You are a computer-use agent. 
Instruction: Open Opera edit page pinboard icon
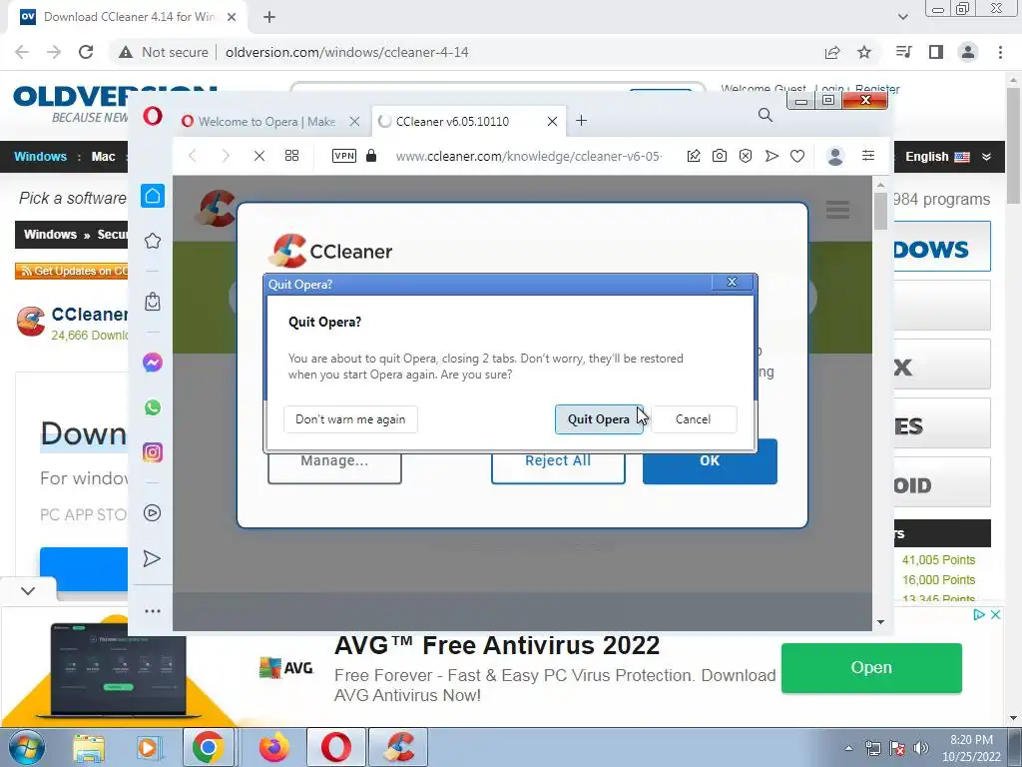tap(694, 156)
